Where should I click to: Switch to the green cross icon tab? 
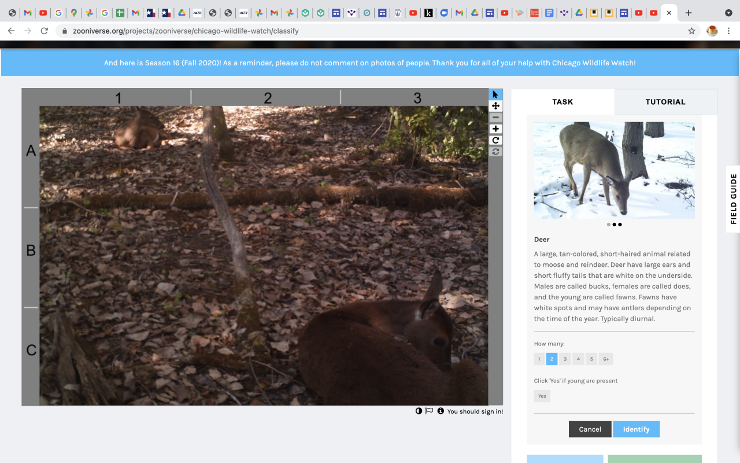120,13
